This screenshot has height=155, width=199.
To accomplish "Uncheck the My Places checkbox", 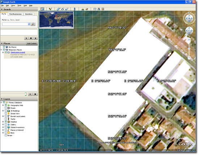I will coord(4,47).
